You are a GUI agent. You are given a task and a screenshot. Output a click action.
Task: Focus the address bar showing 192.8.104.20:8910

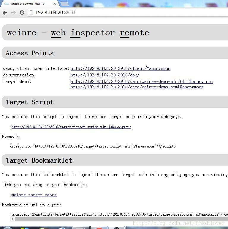(x=128, y=13)
